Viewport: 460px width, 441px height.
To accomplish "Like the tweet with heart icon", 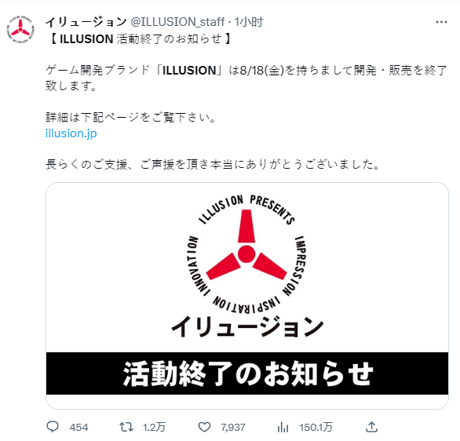I will (204, 427).
